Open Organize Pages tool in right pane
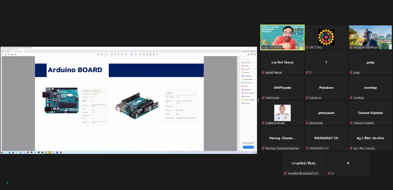The image size is (393, 190). [247, 79]
